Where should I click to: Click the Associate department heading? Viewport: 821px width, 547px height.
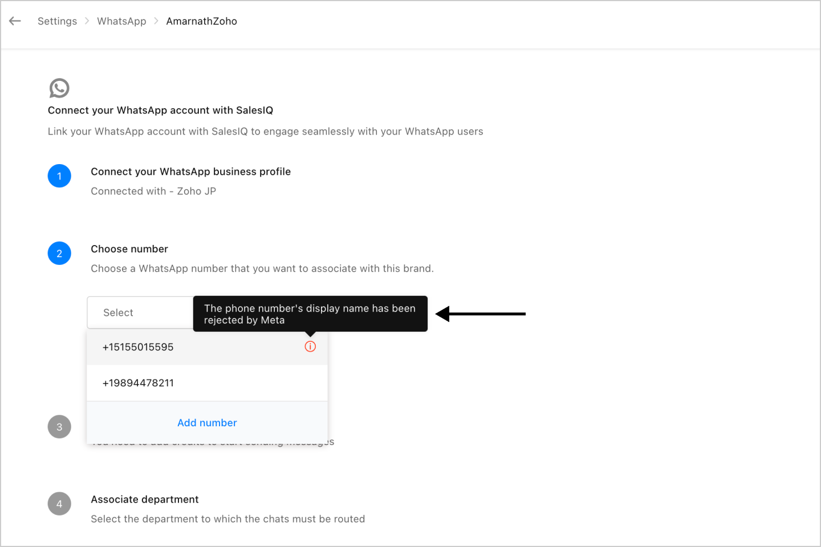coord(145,499)
